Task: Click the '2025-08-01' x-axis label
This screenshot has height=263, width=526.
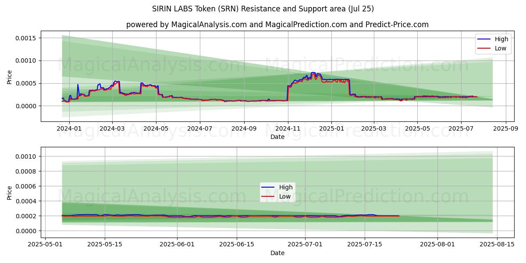Action: click(x=437, y=244)
